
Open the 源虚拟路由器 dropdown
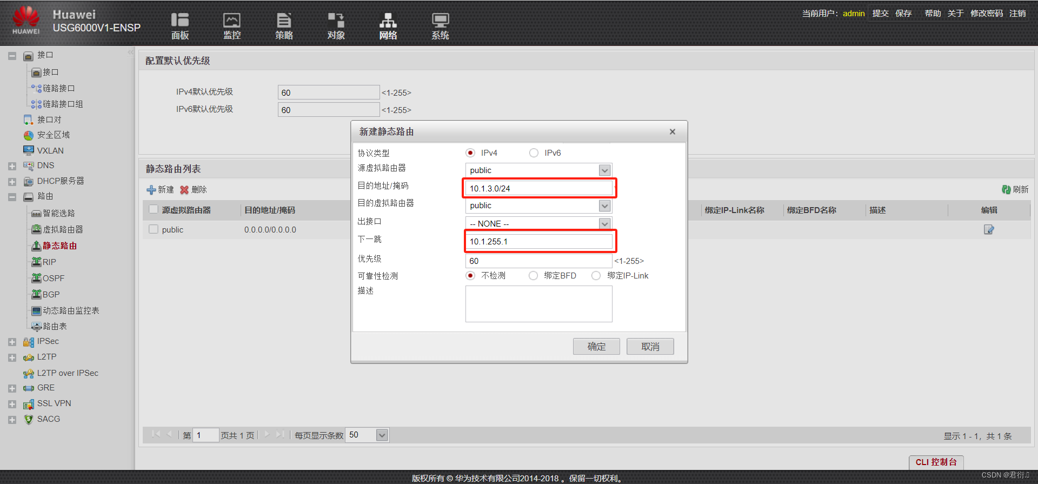(x=605, y=170)
